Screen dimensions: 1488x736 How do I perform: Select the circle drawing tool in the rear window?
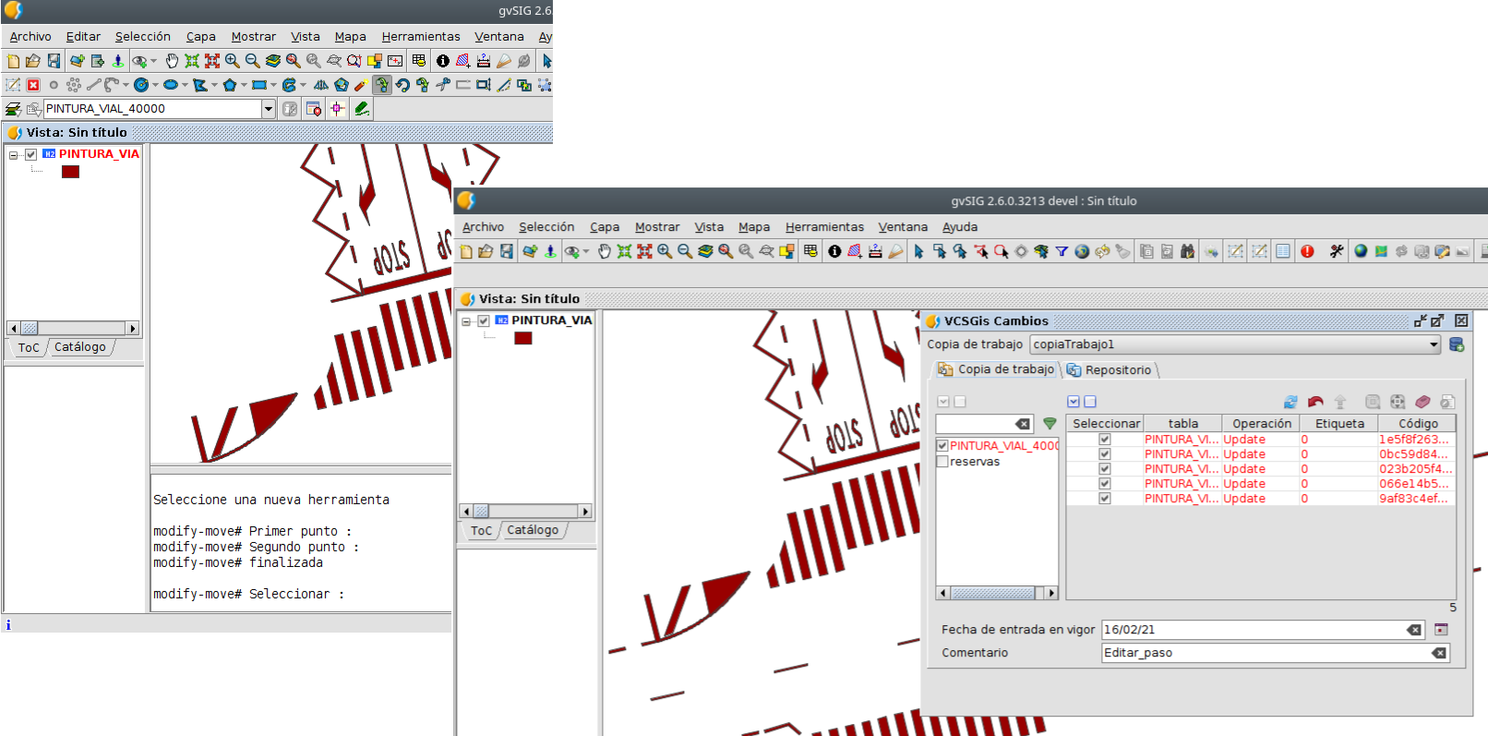point(141,85)
